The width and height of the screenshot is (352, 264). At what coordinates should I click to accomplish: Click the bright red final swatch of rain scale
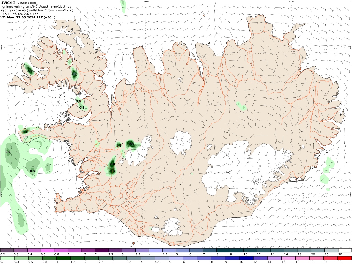point(345,258)
